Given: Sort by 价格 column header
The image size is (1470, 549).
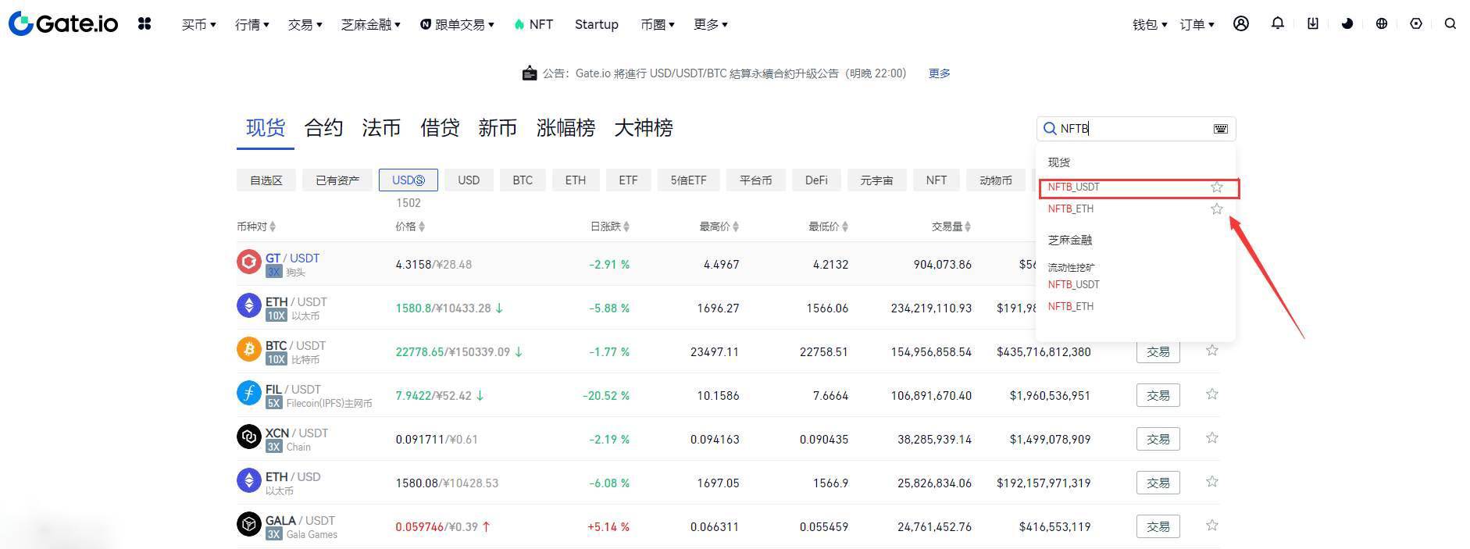Looking at the screenshot, I should (x=410, y=226).
